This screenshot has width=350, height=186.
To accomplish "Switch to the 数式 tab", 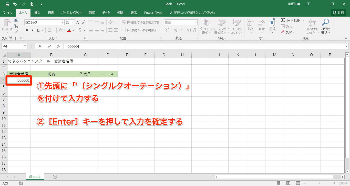I will (92, 13).
